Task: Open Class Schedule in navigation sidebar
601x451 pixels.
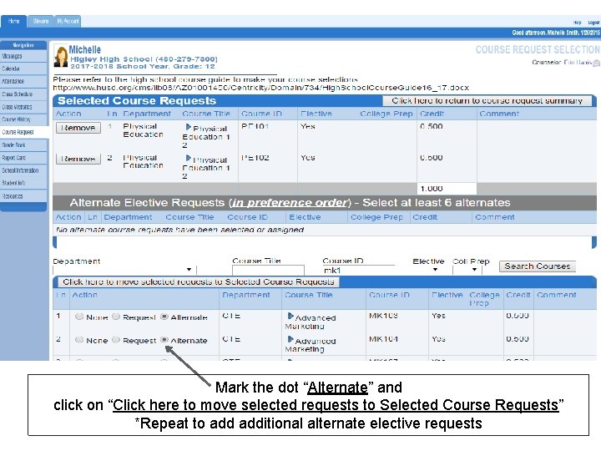Action: pyautogui.click(x=23, y=94)
